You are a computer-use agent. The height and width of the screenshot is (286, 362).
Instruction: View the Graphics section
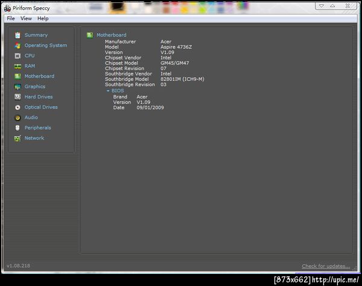(35, 86)
